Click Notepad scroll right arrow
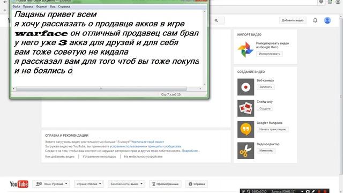Screen dimensions: 343x193 pyautogui.click(x=200, y=88)
